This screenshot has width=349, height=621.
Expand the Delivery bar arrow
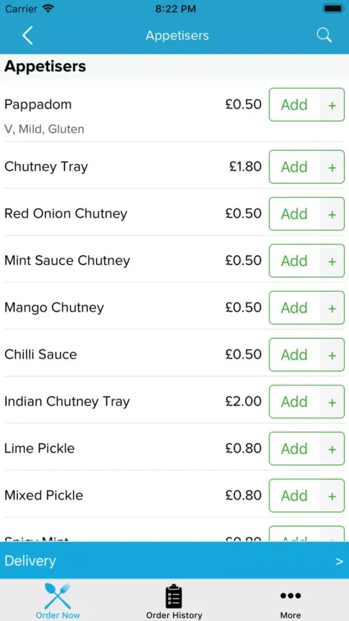coord(339,561)
